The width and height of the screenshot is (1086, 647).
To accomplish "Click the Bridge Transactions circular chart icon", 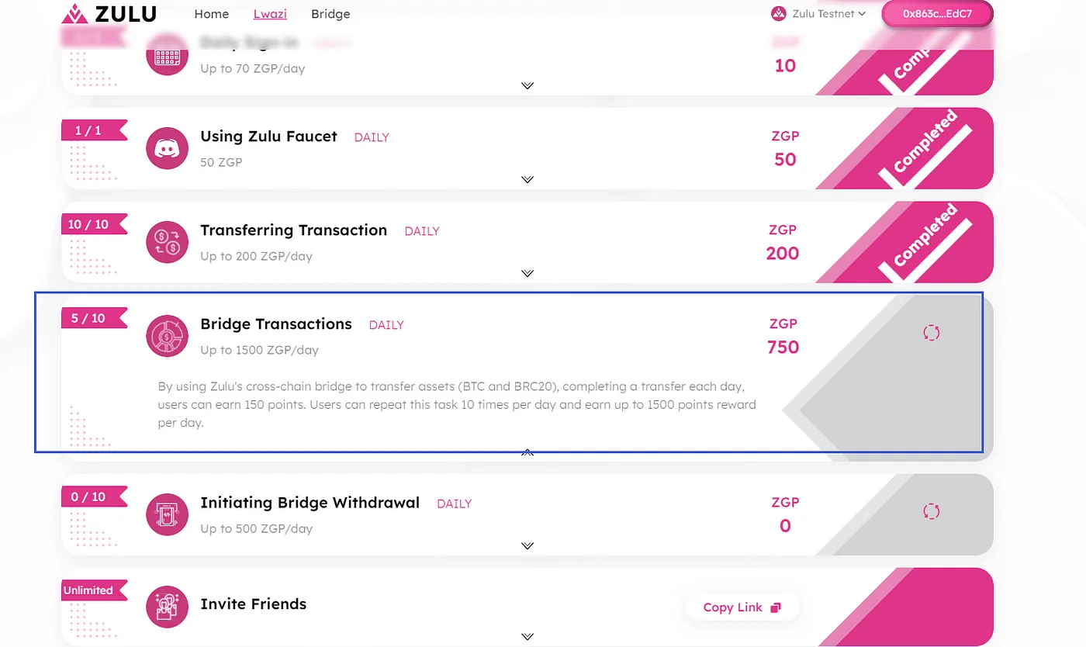I will pyautogui.click(x=168, y=336).
